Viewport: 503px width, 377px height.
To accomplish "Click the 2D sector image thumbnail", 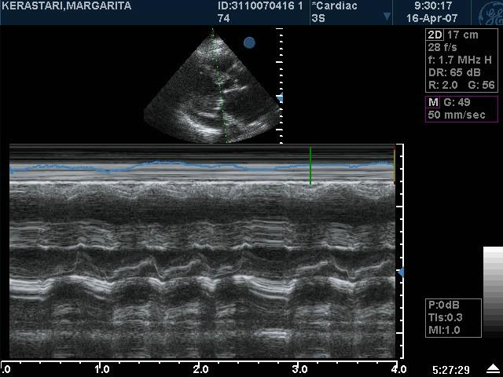I will (x=211, y=86).
